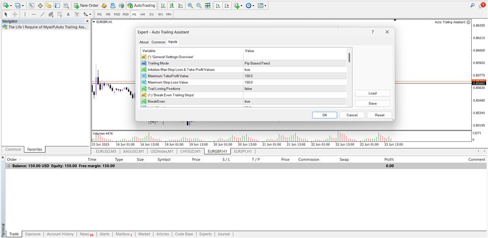Draw with the trendline tool

[42, 14]
